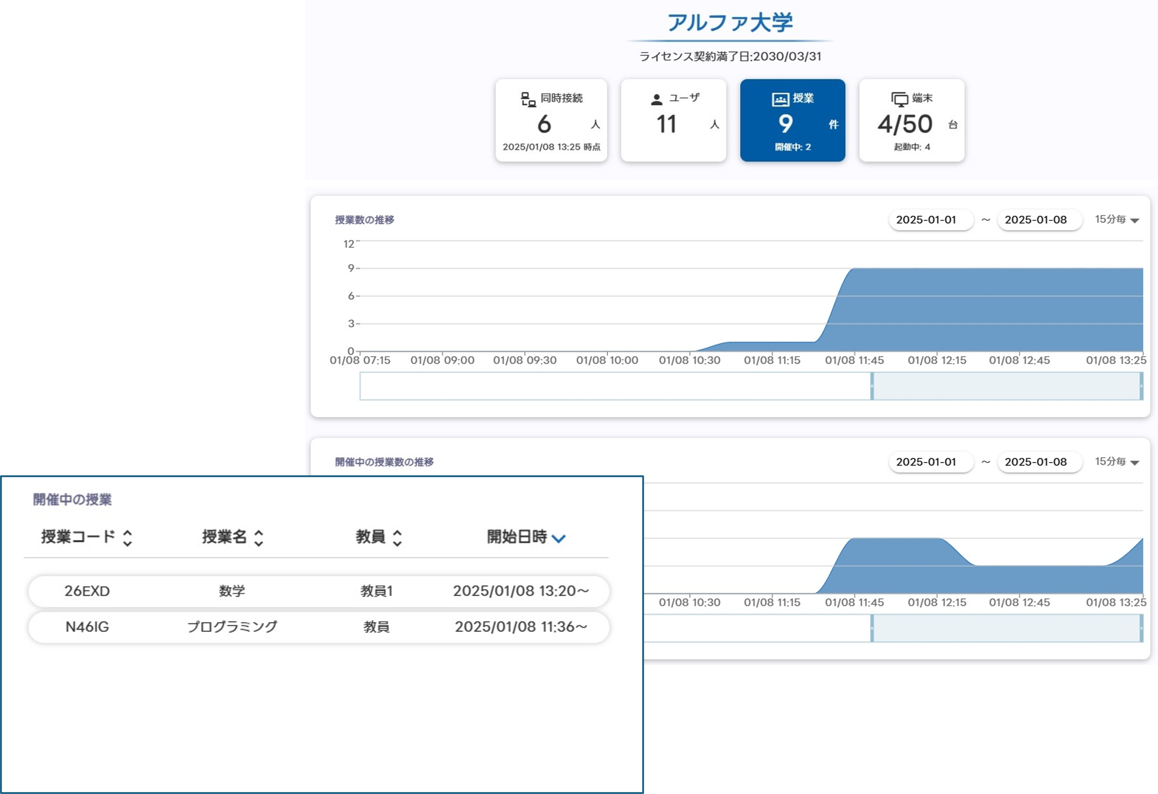
Task: Edit start date 2025-01-01 in 授業数の推移 chart
Action: tap(931, 220)
